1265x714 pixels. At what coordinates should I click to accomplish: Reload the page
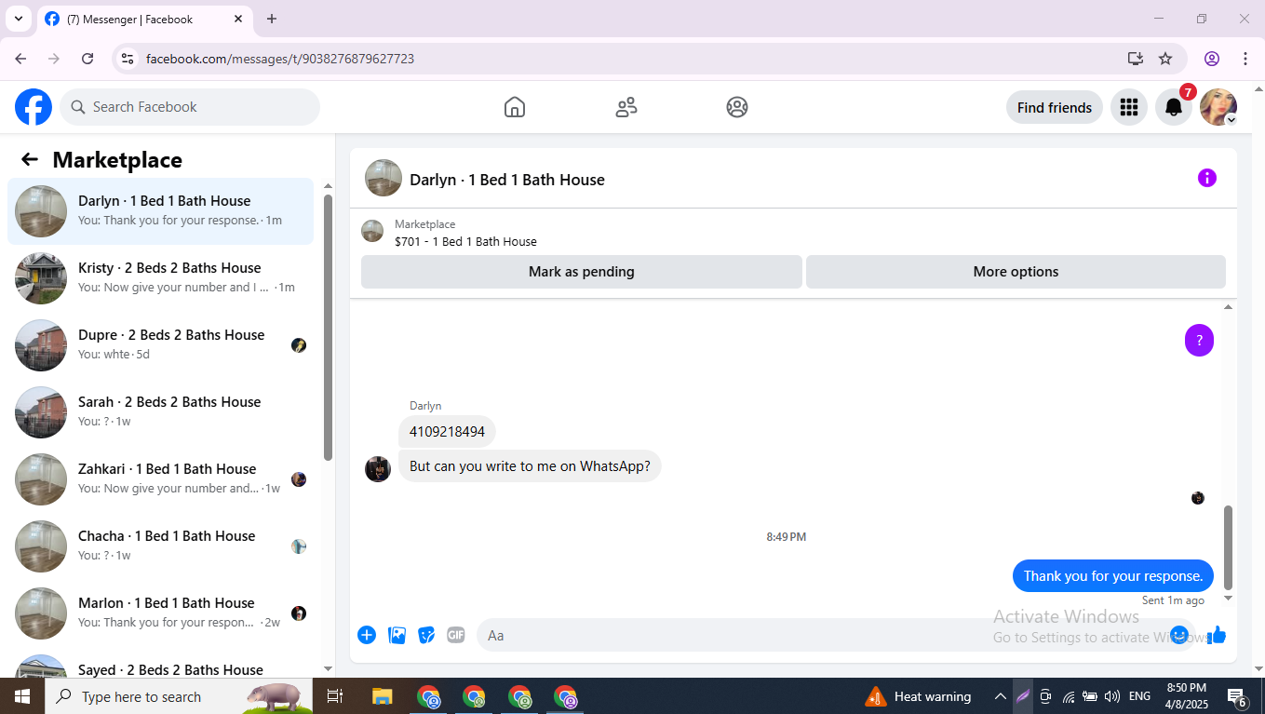[87, 59]
